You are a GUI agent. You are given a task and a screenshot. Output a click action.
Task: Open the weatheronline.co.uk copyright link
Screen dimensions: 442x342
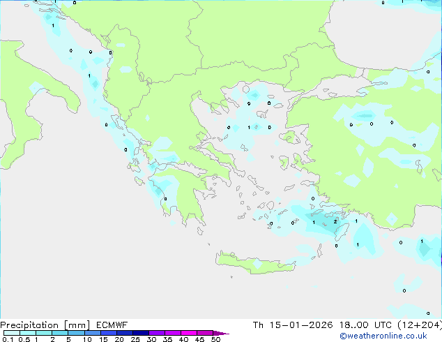(x=383, y=336)
